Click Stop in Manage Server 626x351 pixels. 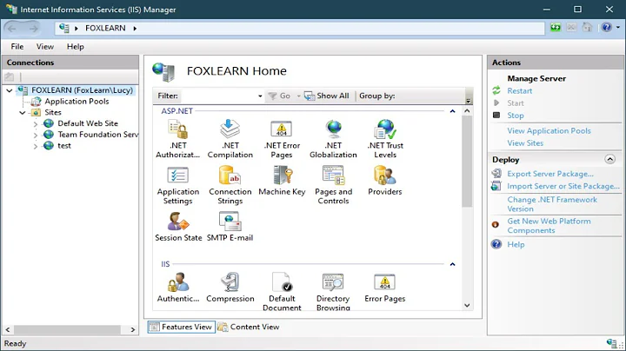(x=516, y=116)
